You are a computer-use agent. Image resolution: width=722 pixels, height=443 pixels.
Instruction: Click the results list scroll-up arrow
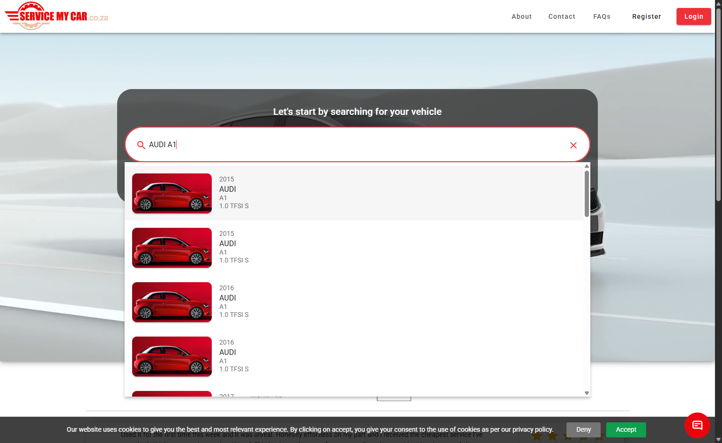(587, 166)
